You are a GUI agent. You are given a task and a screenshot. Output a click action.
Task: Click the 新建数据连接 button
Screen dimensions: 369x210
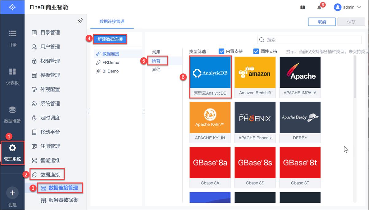tap(111, 39)
